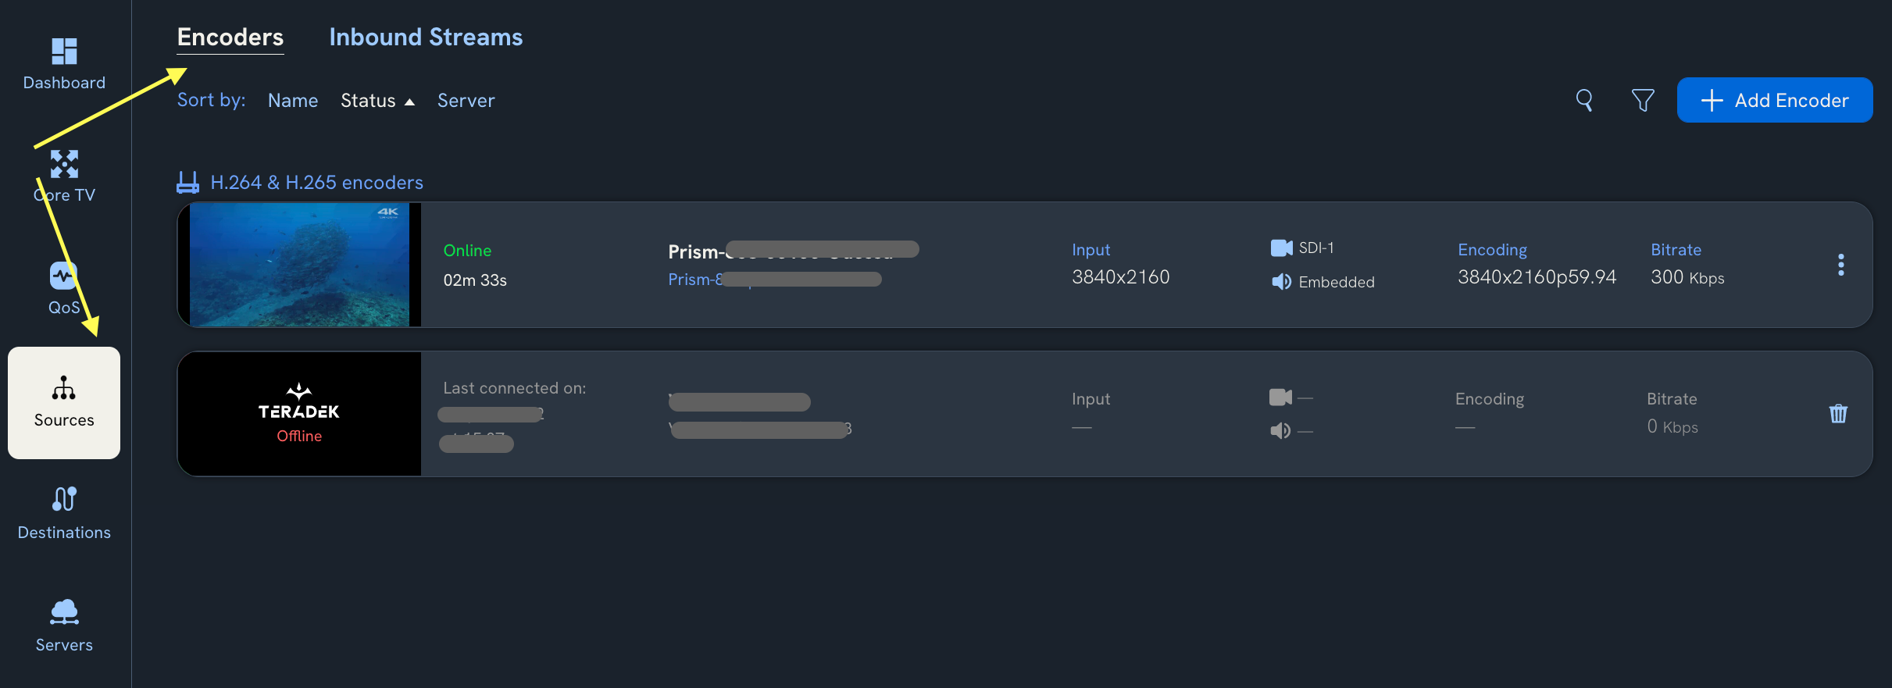Click the search icon

pos(1583,100)
